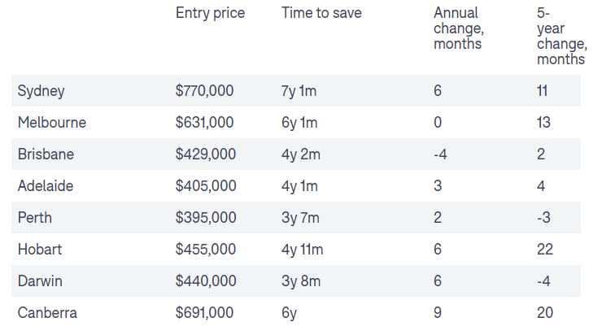Select the Melbourne city cell
The height and width of the screenshot is (335, 602).
[51, 122]
